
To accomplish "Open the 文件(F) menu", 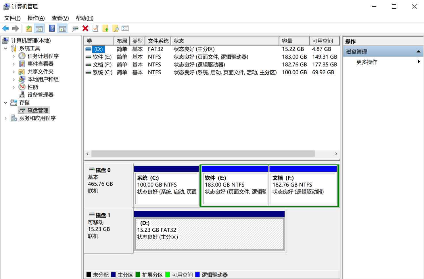I will pyautogui.click(x=12, y=18).
